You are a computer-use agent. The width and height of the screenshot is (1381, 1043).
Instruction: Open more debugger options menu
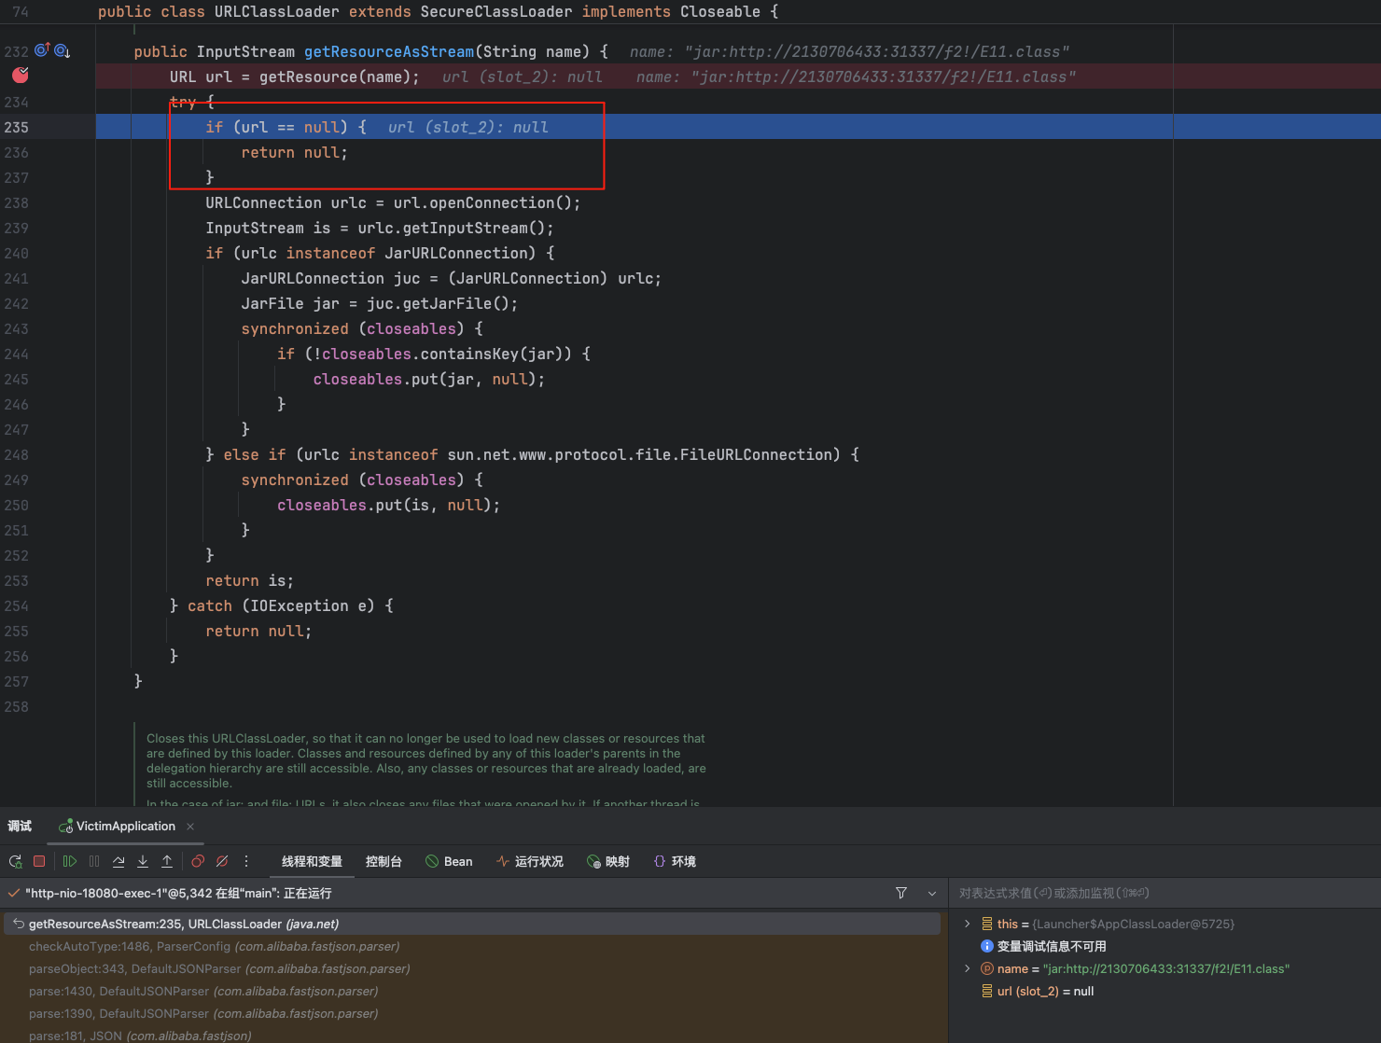pyautogui.click(x=246, y=861)
